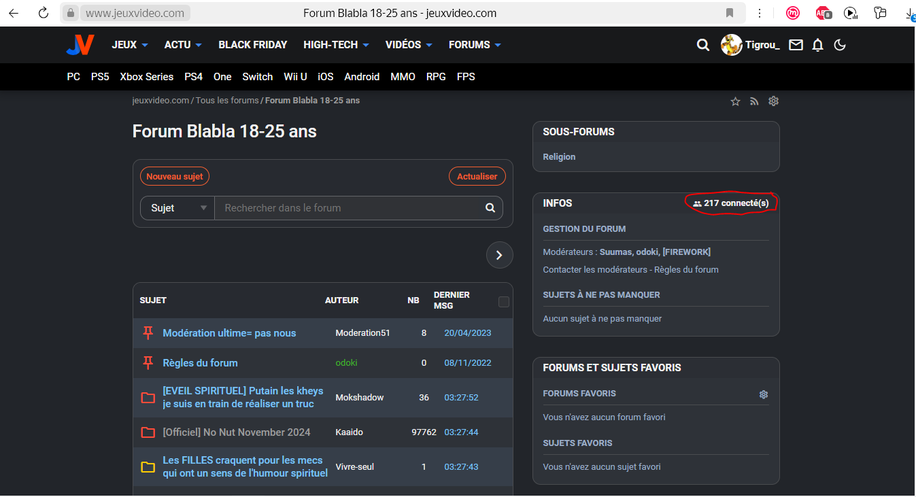Expand the FORUMS navigation dropdown

[475, 45]
